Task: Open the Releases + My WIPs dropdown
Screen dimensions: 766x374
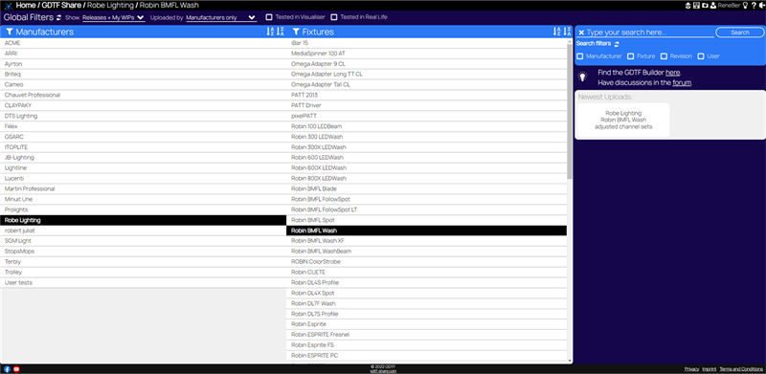Action: [x=113, y=17]
